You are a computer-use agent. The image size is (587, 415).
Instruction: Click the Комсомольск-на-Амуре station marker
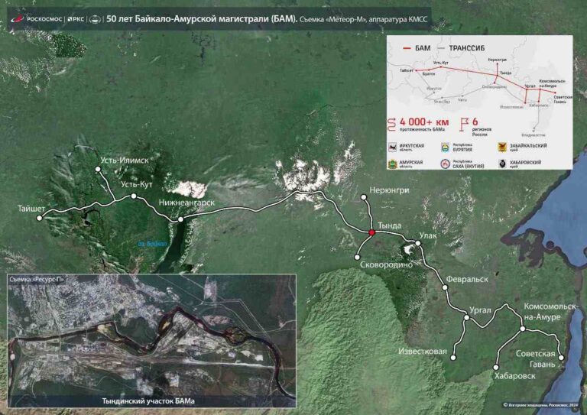click(522, 329)
